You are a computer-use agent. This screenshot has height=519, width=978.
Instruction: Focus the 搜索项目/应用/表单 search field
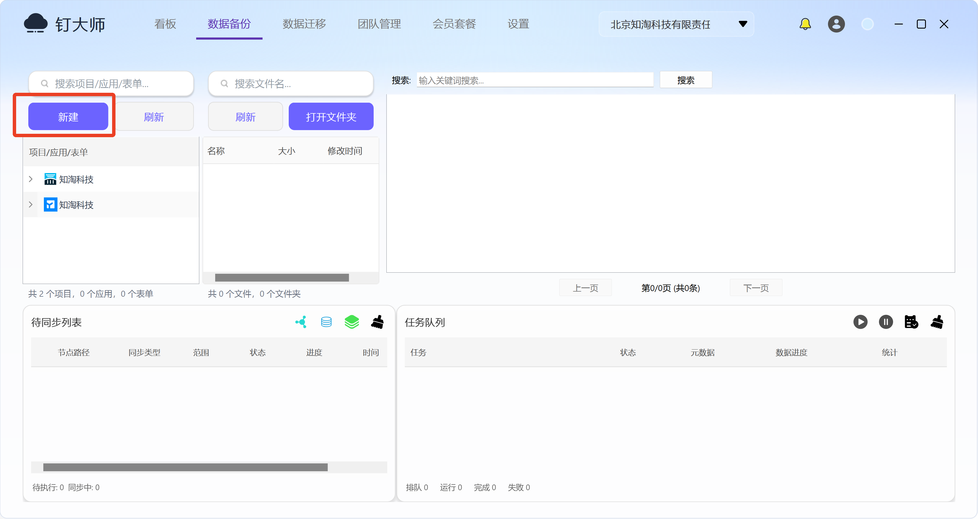pos(111,83)
